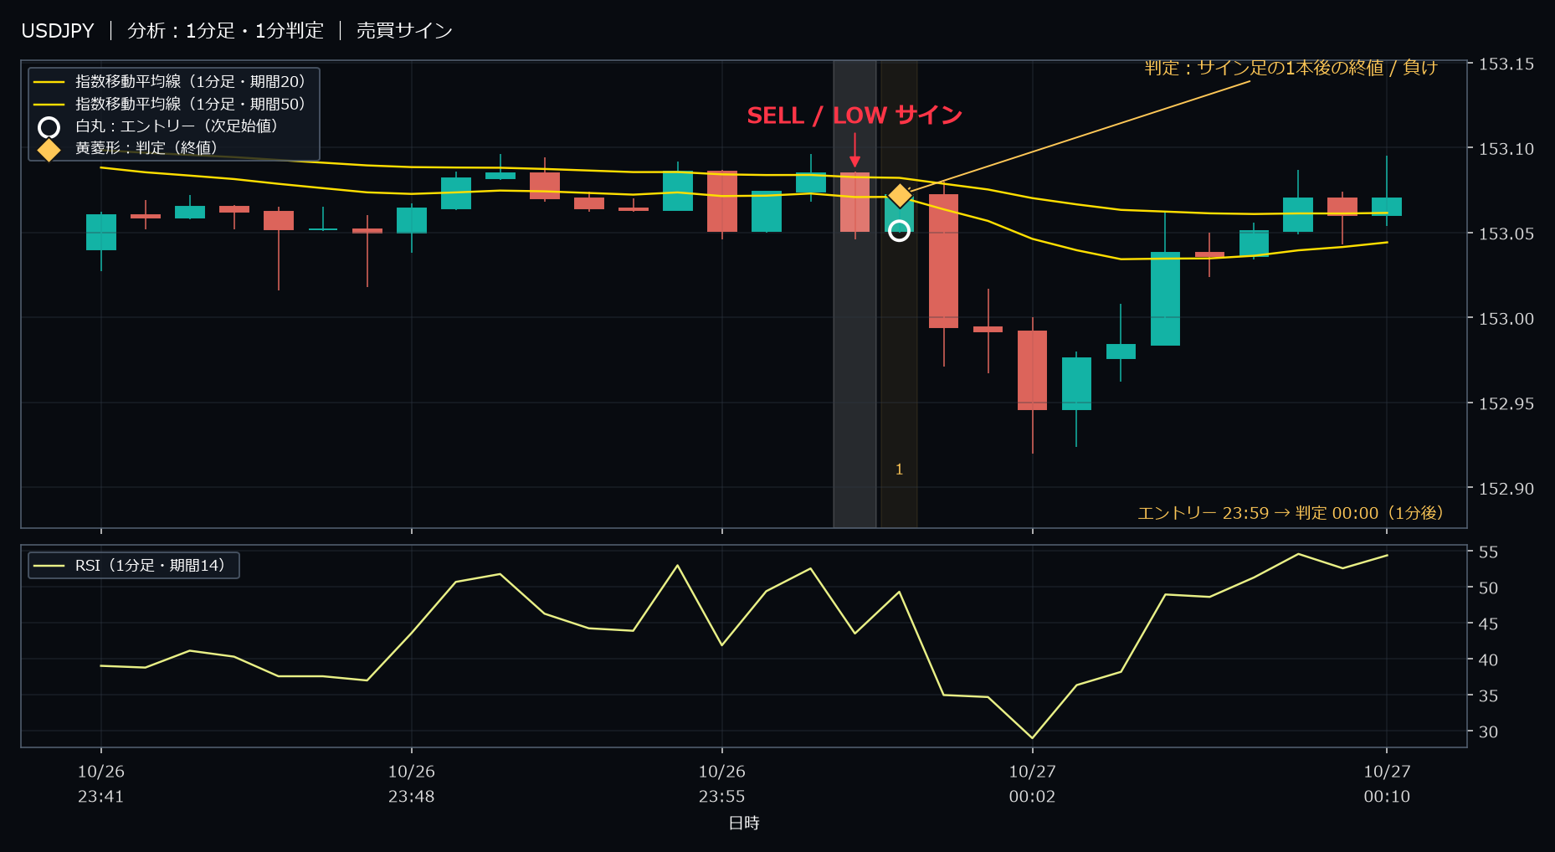
Task: Click the price axis label 153.10
Action: point(1506,149)
